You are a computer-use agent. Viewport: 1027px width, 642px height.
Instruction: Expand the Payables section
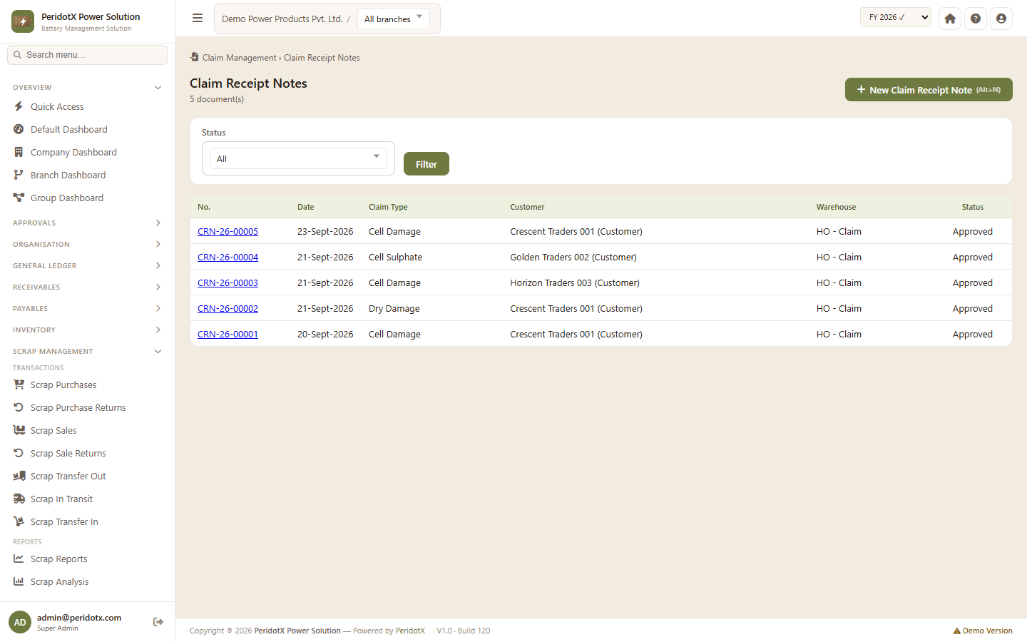(x=87, y=308)
